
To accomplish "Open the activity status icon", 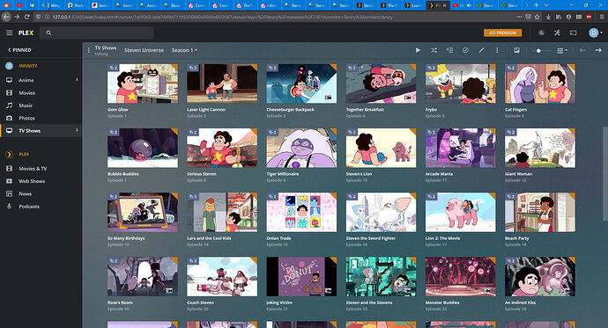I will 541,33.
